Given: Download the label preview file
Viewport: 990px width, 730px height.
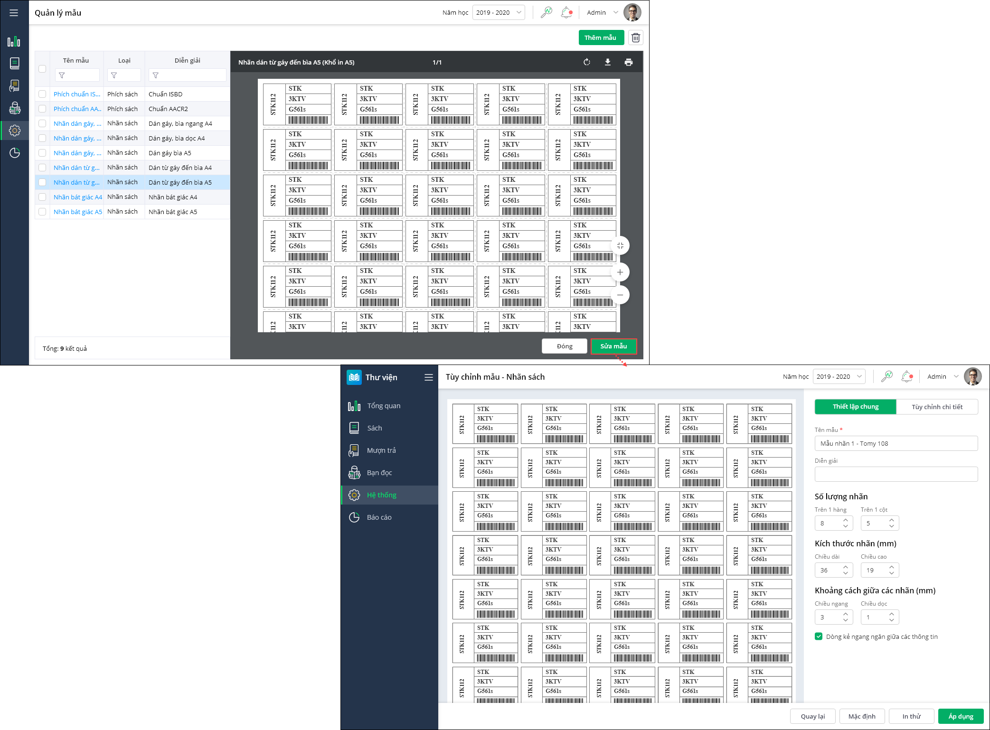Looking at the screenshot, I should point(607,62).
